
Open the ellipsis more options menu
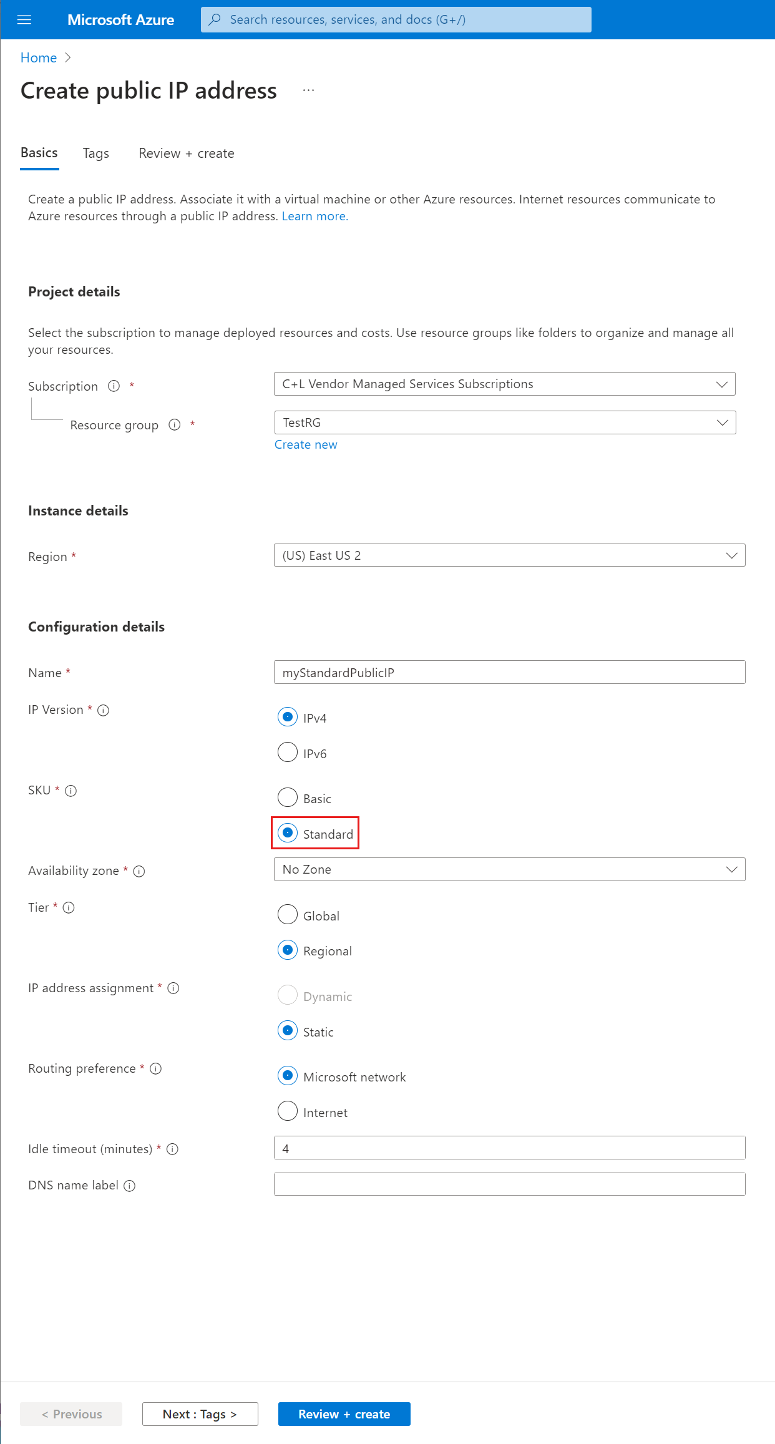[308, 90]
